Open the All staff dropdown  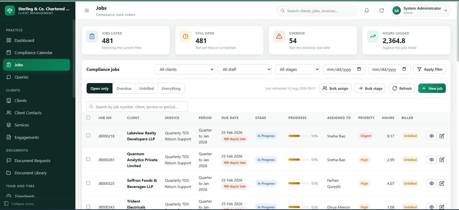point(245,69)
